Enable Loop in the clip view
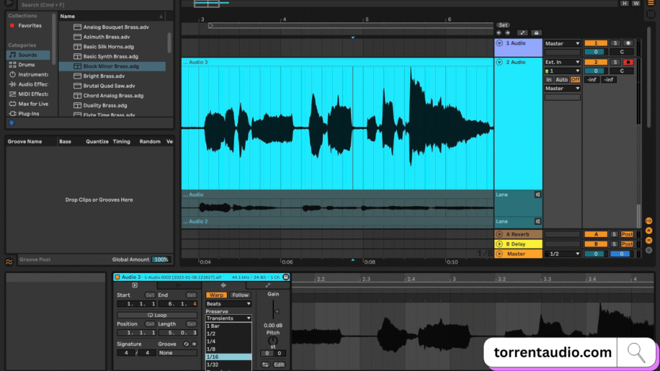The width and height of the screenshot is (660, 371). [157, 314]
